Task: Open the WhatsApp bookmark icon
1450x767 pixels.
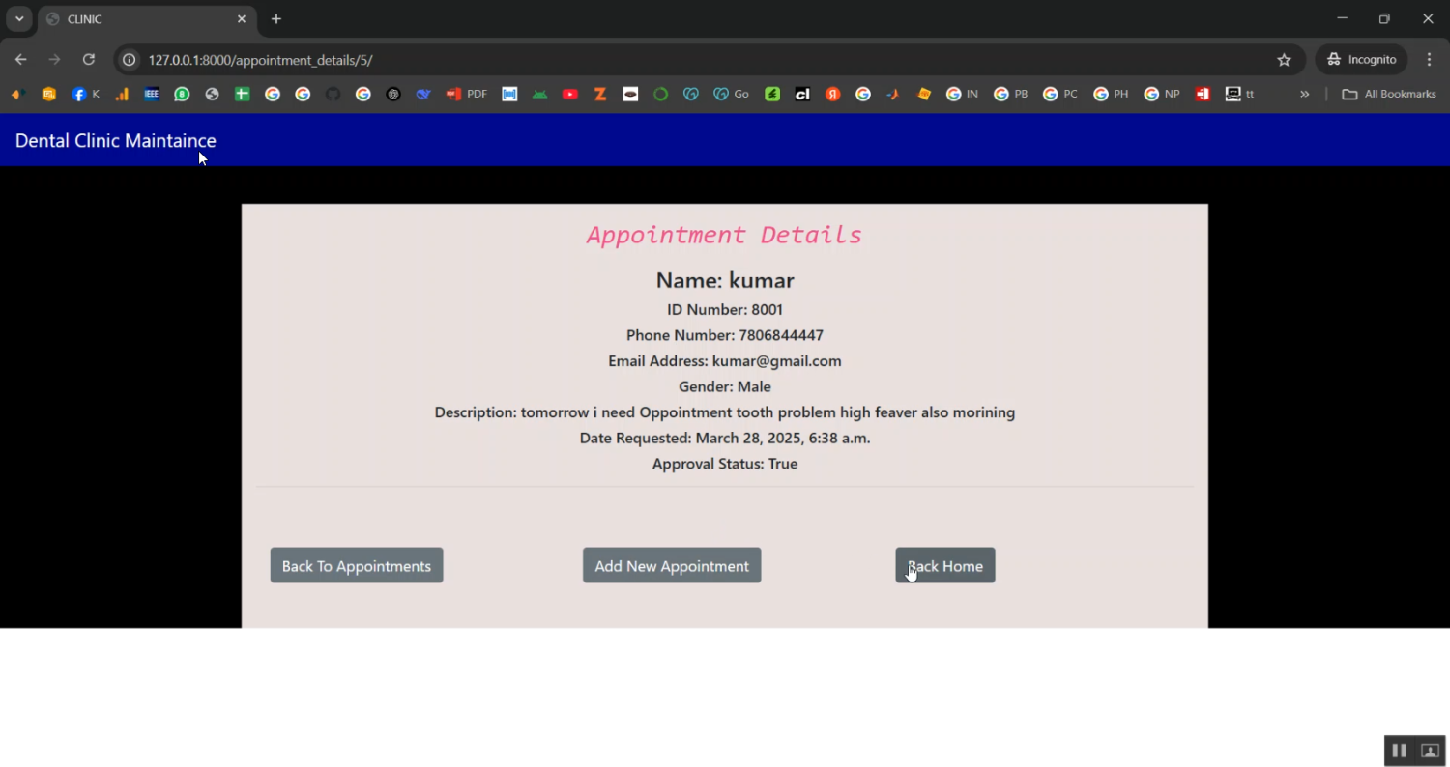Action: [x=182, y=94]
